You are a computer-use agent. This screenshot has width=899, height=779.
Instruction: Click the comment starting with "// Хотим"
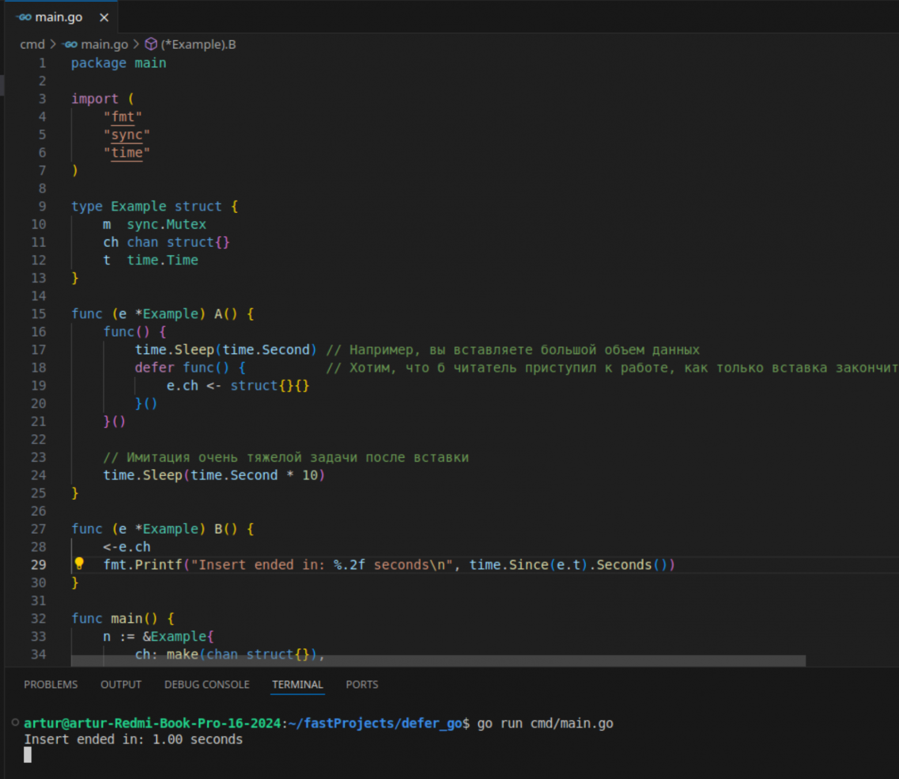point(613,367)
